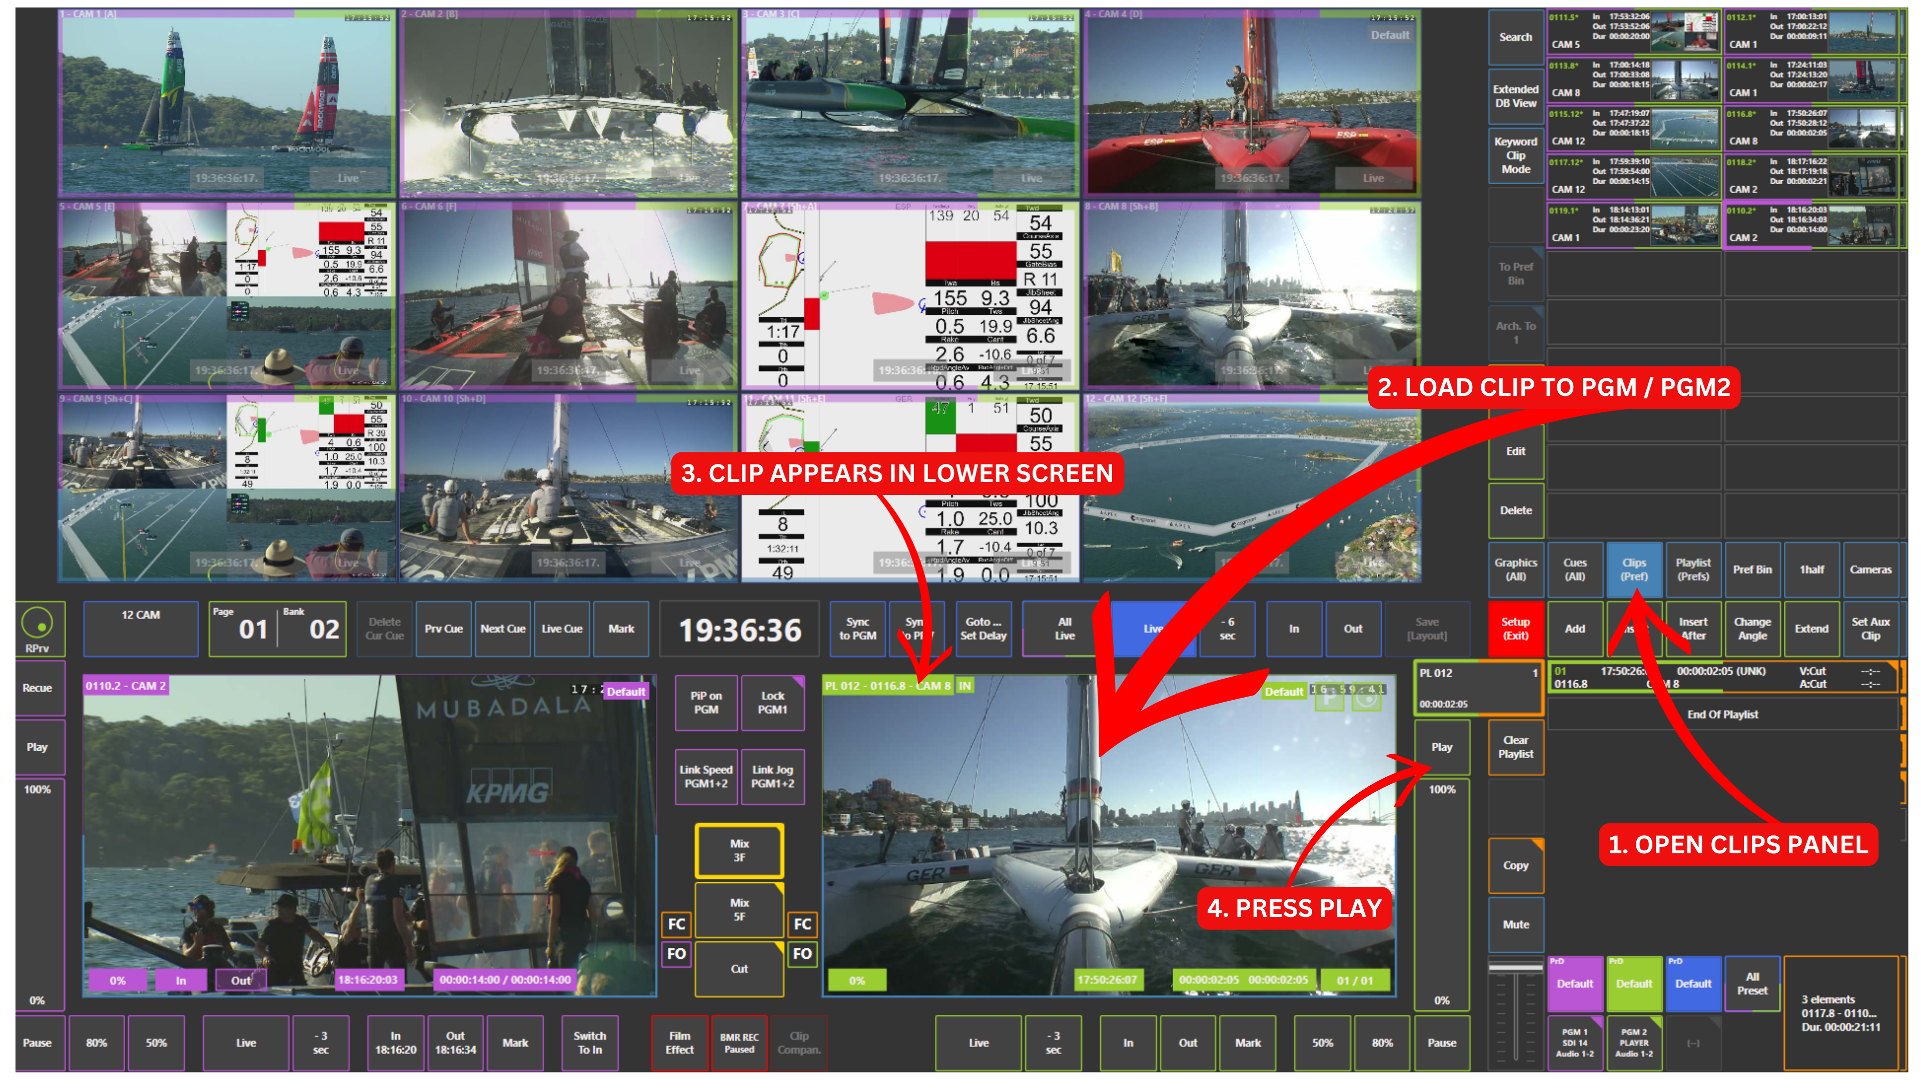Select clip 0113.8 CAM 8 in clip list
The image size is (1921, 1081).
[1634, 80]
